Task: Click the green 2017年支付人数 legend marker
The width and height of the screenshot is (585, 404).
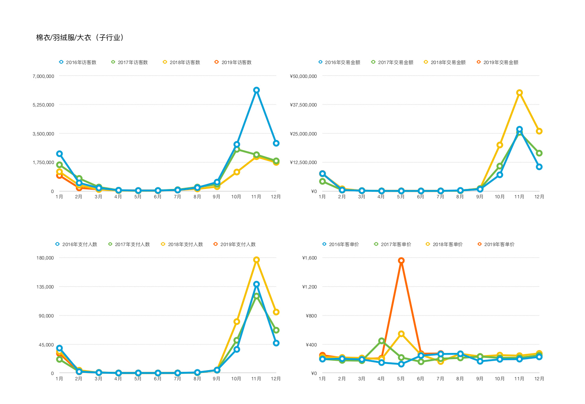Action: (110, 244)
